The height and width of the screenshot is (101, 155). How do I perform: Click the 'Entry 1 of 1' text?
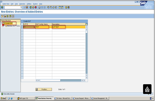pos(62,89)
